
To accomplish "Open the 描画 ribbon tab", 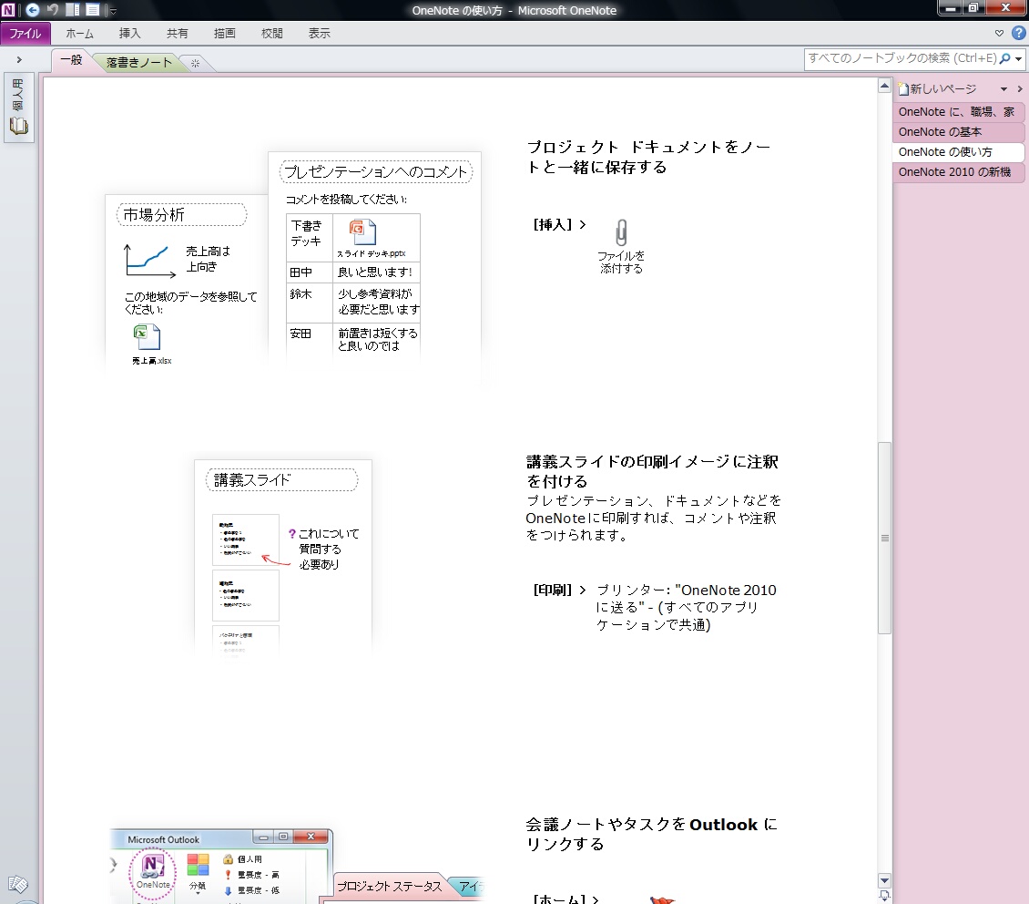I will tap(224, 34).
